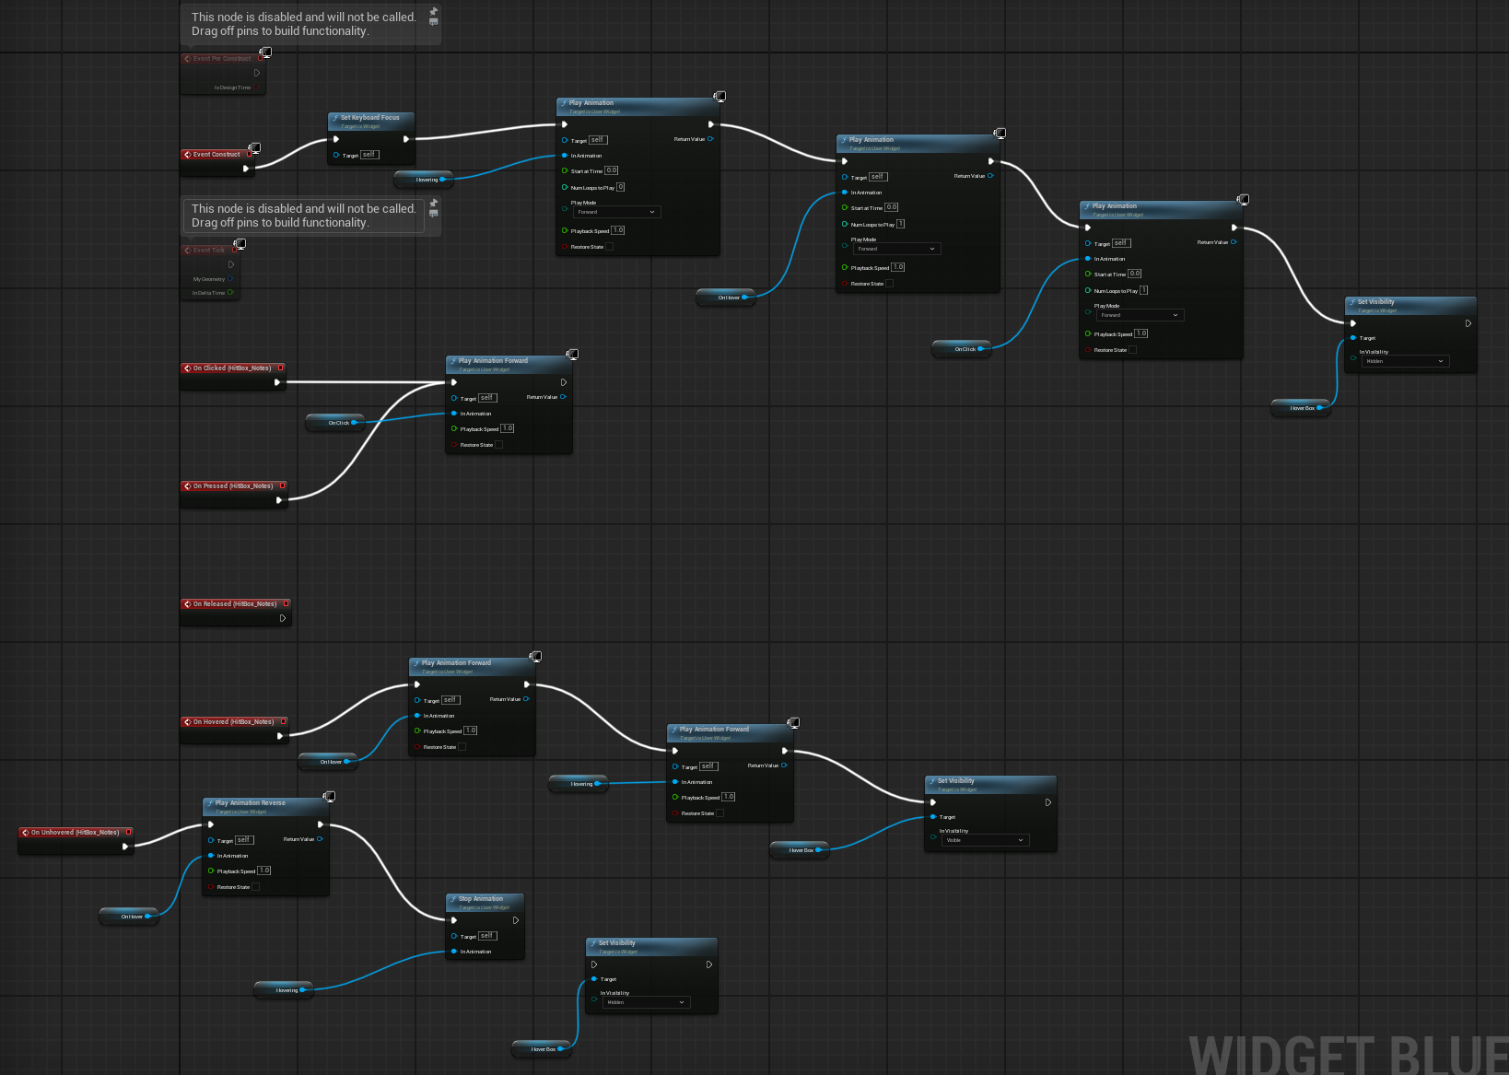Select Hover Box variable wired to unconnected Set Visibility
Viewport: 1509px width, 1075px height.
[542, 1049]
